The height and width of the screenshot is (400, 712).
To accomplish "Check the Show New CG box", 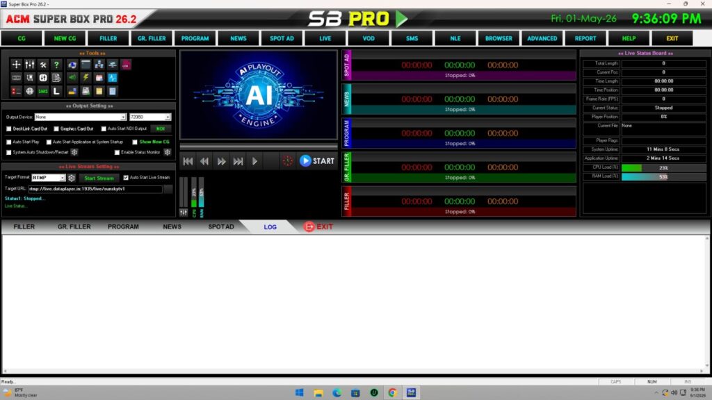I will (135, 142).
